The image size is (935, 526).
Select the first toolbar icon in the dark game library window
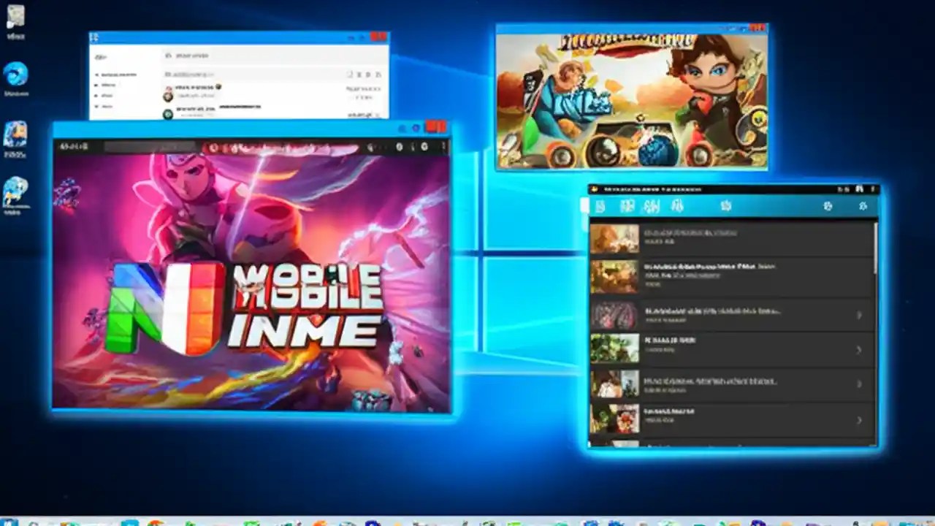(x=600, y=206)
